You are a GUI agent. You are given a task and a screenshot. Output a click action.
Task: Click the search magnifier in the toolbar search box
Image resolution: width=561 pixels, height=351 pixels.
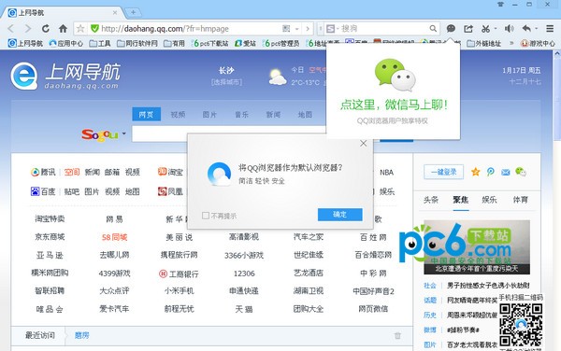tap(433, 29)
